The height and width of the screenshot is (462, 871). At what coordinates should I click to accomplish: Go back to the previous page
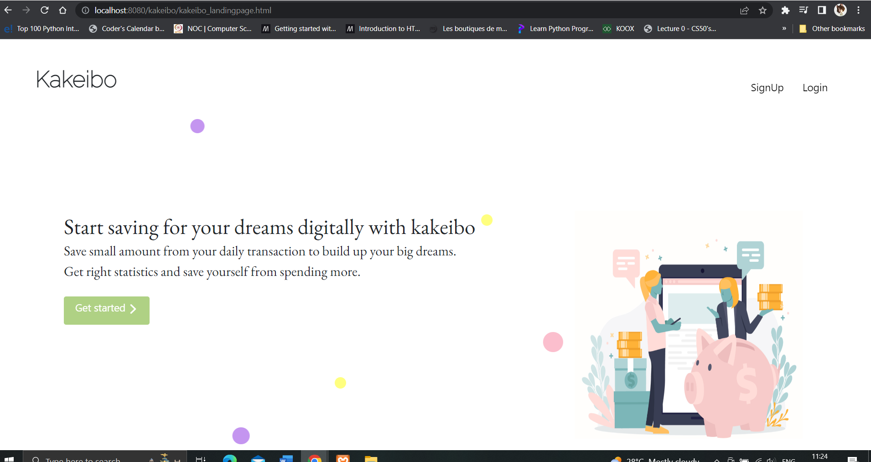coord(9,10)
